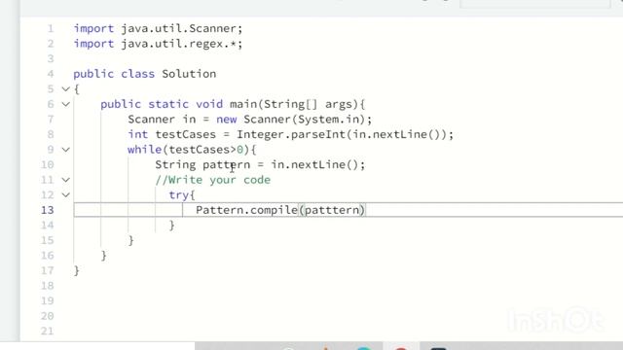Click 'in.nextLine()' on line 10

(x=314, y=164)
